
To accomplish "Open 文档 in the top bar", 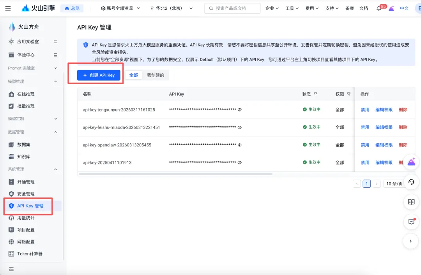I will pyautogui.click(x=364, y=8).
